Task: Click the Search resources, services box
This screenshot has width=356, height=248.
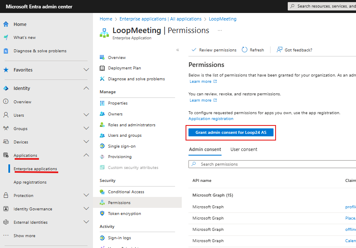Action: 322,6
